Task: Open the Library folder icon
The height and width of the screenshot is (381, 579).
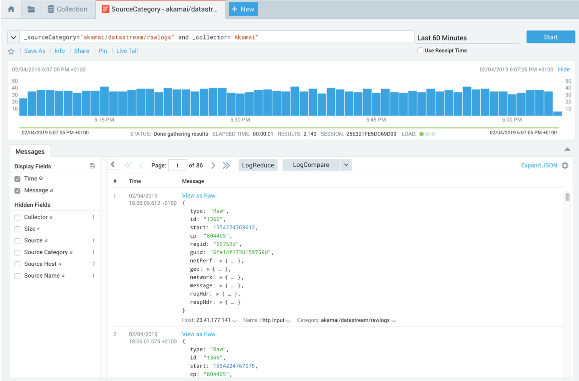Action: (x=31, y=9)
